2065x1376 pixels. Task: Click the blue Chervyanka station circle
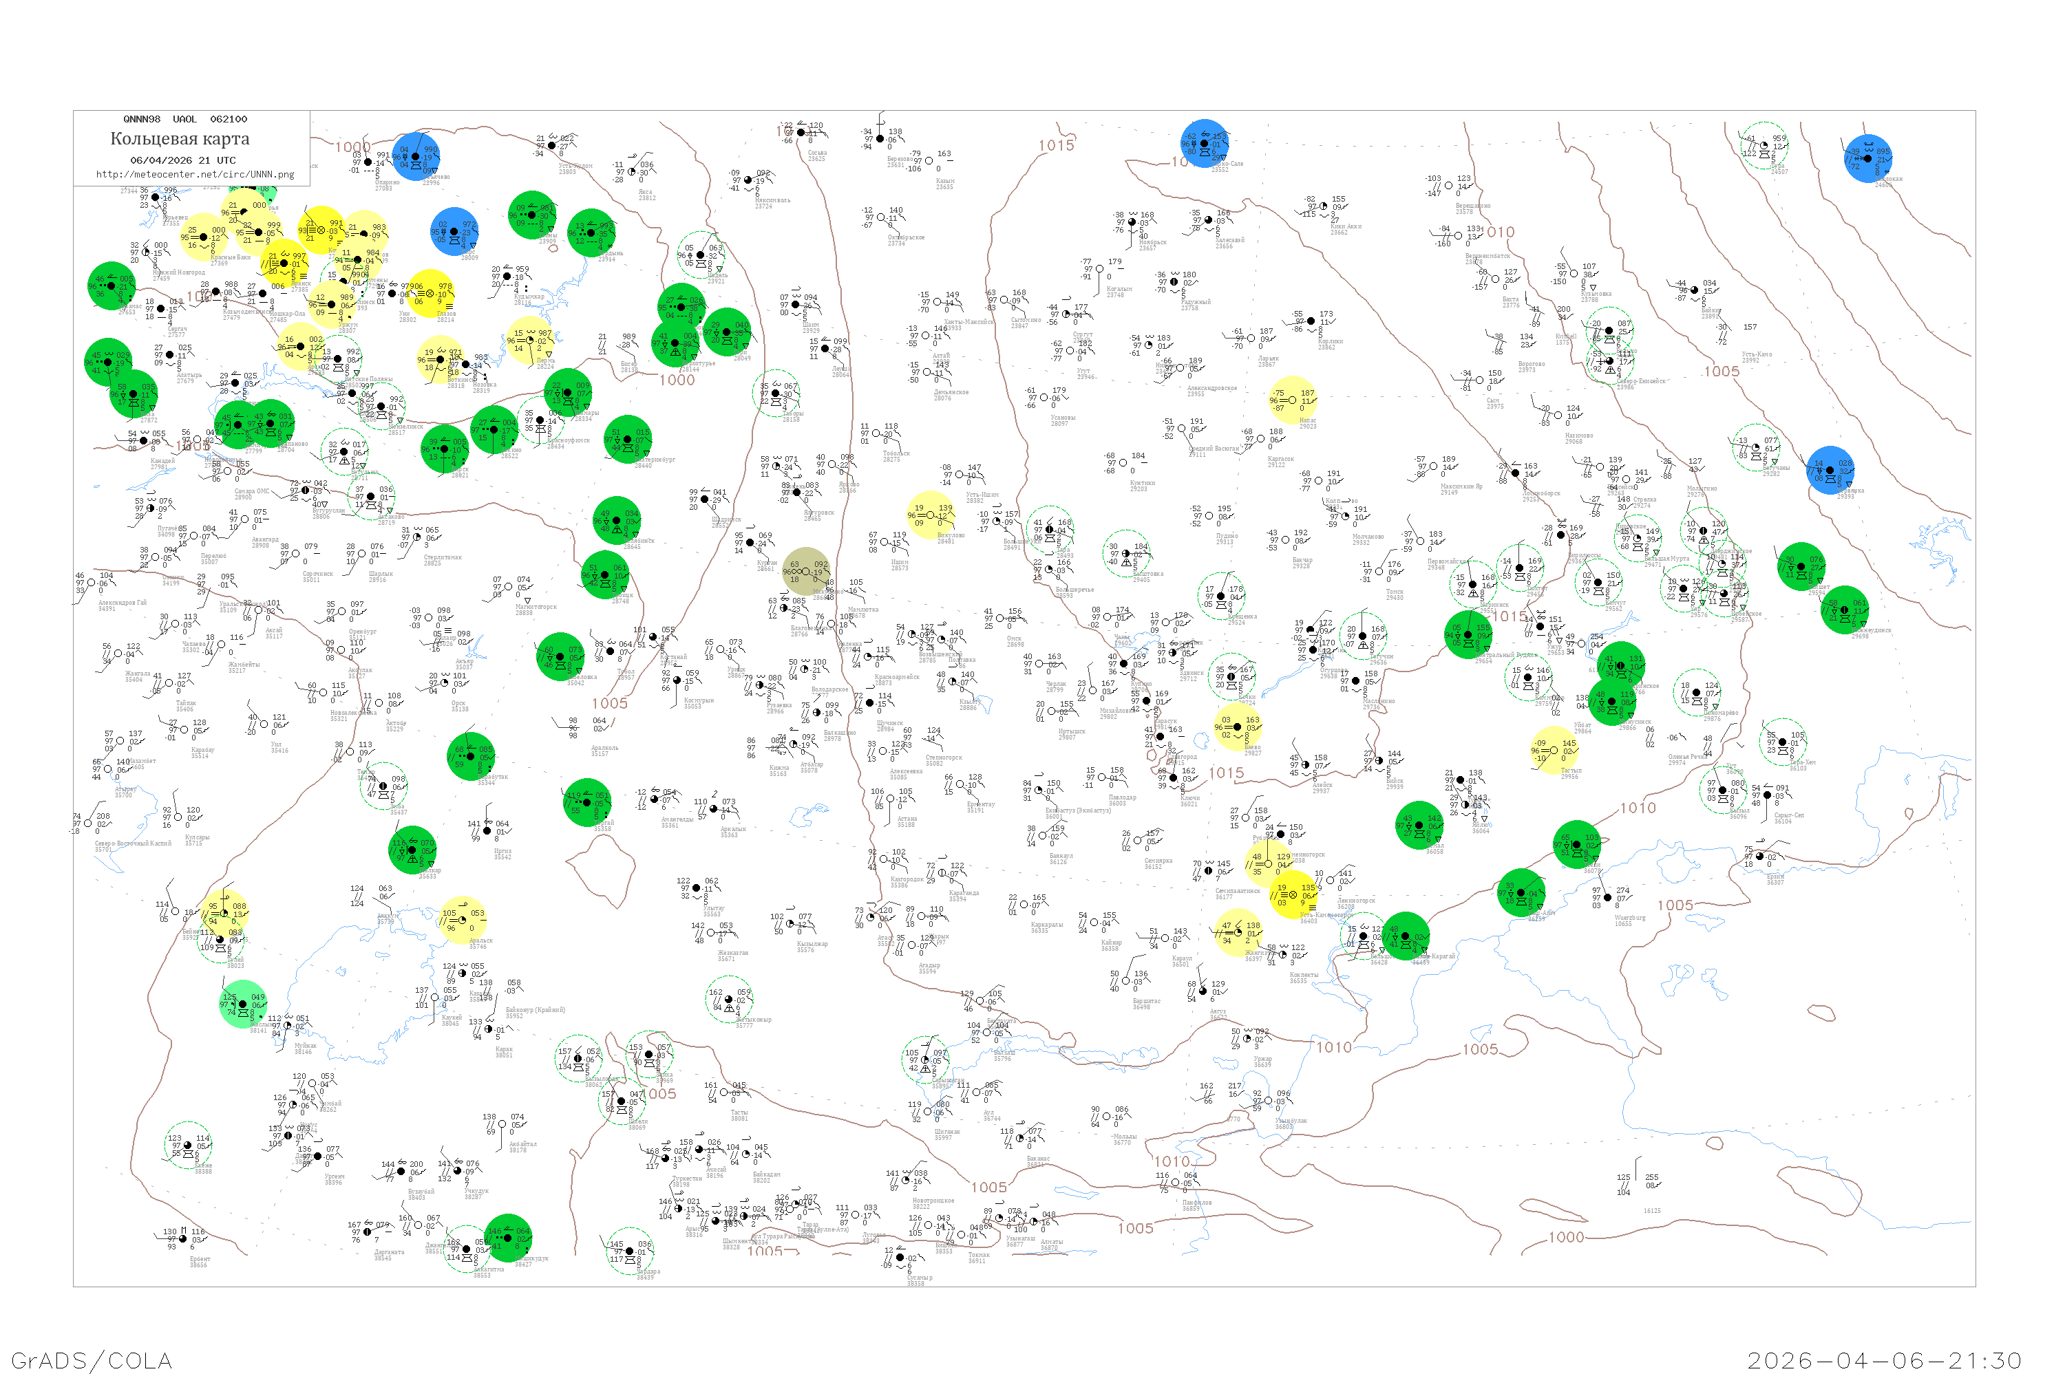(1830, 469)
